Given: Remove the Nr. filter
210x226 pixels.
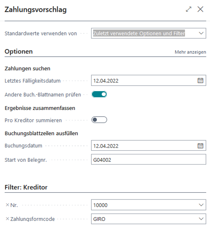Looking at the screenshot, I should tap(7, 205).
